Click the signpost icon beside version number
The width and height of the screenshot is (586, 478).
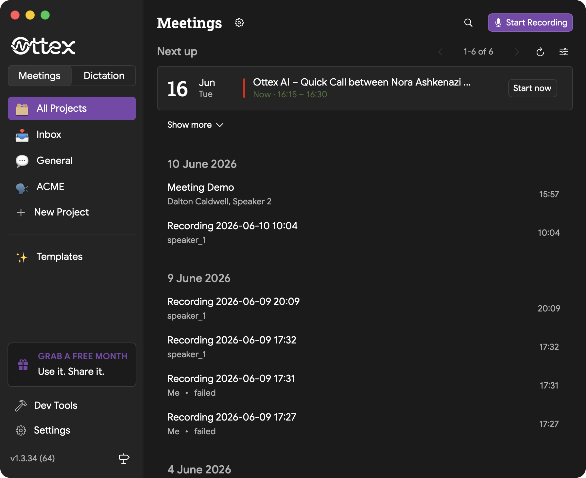[124, 459]
